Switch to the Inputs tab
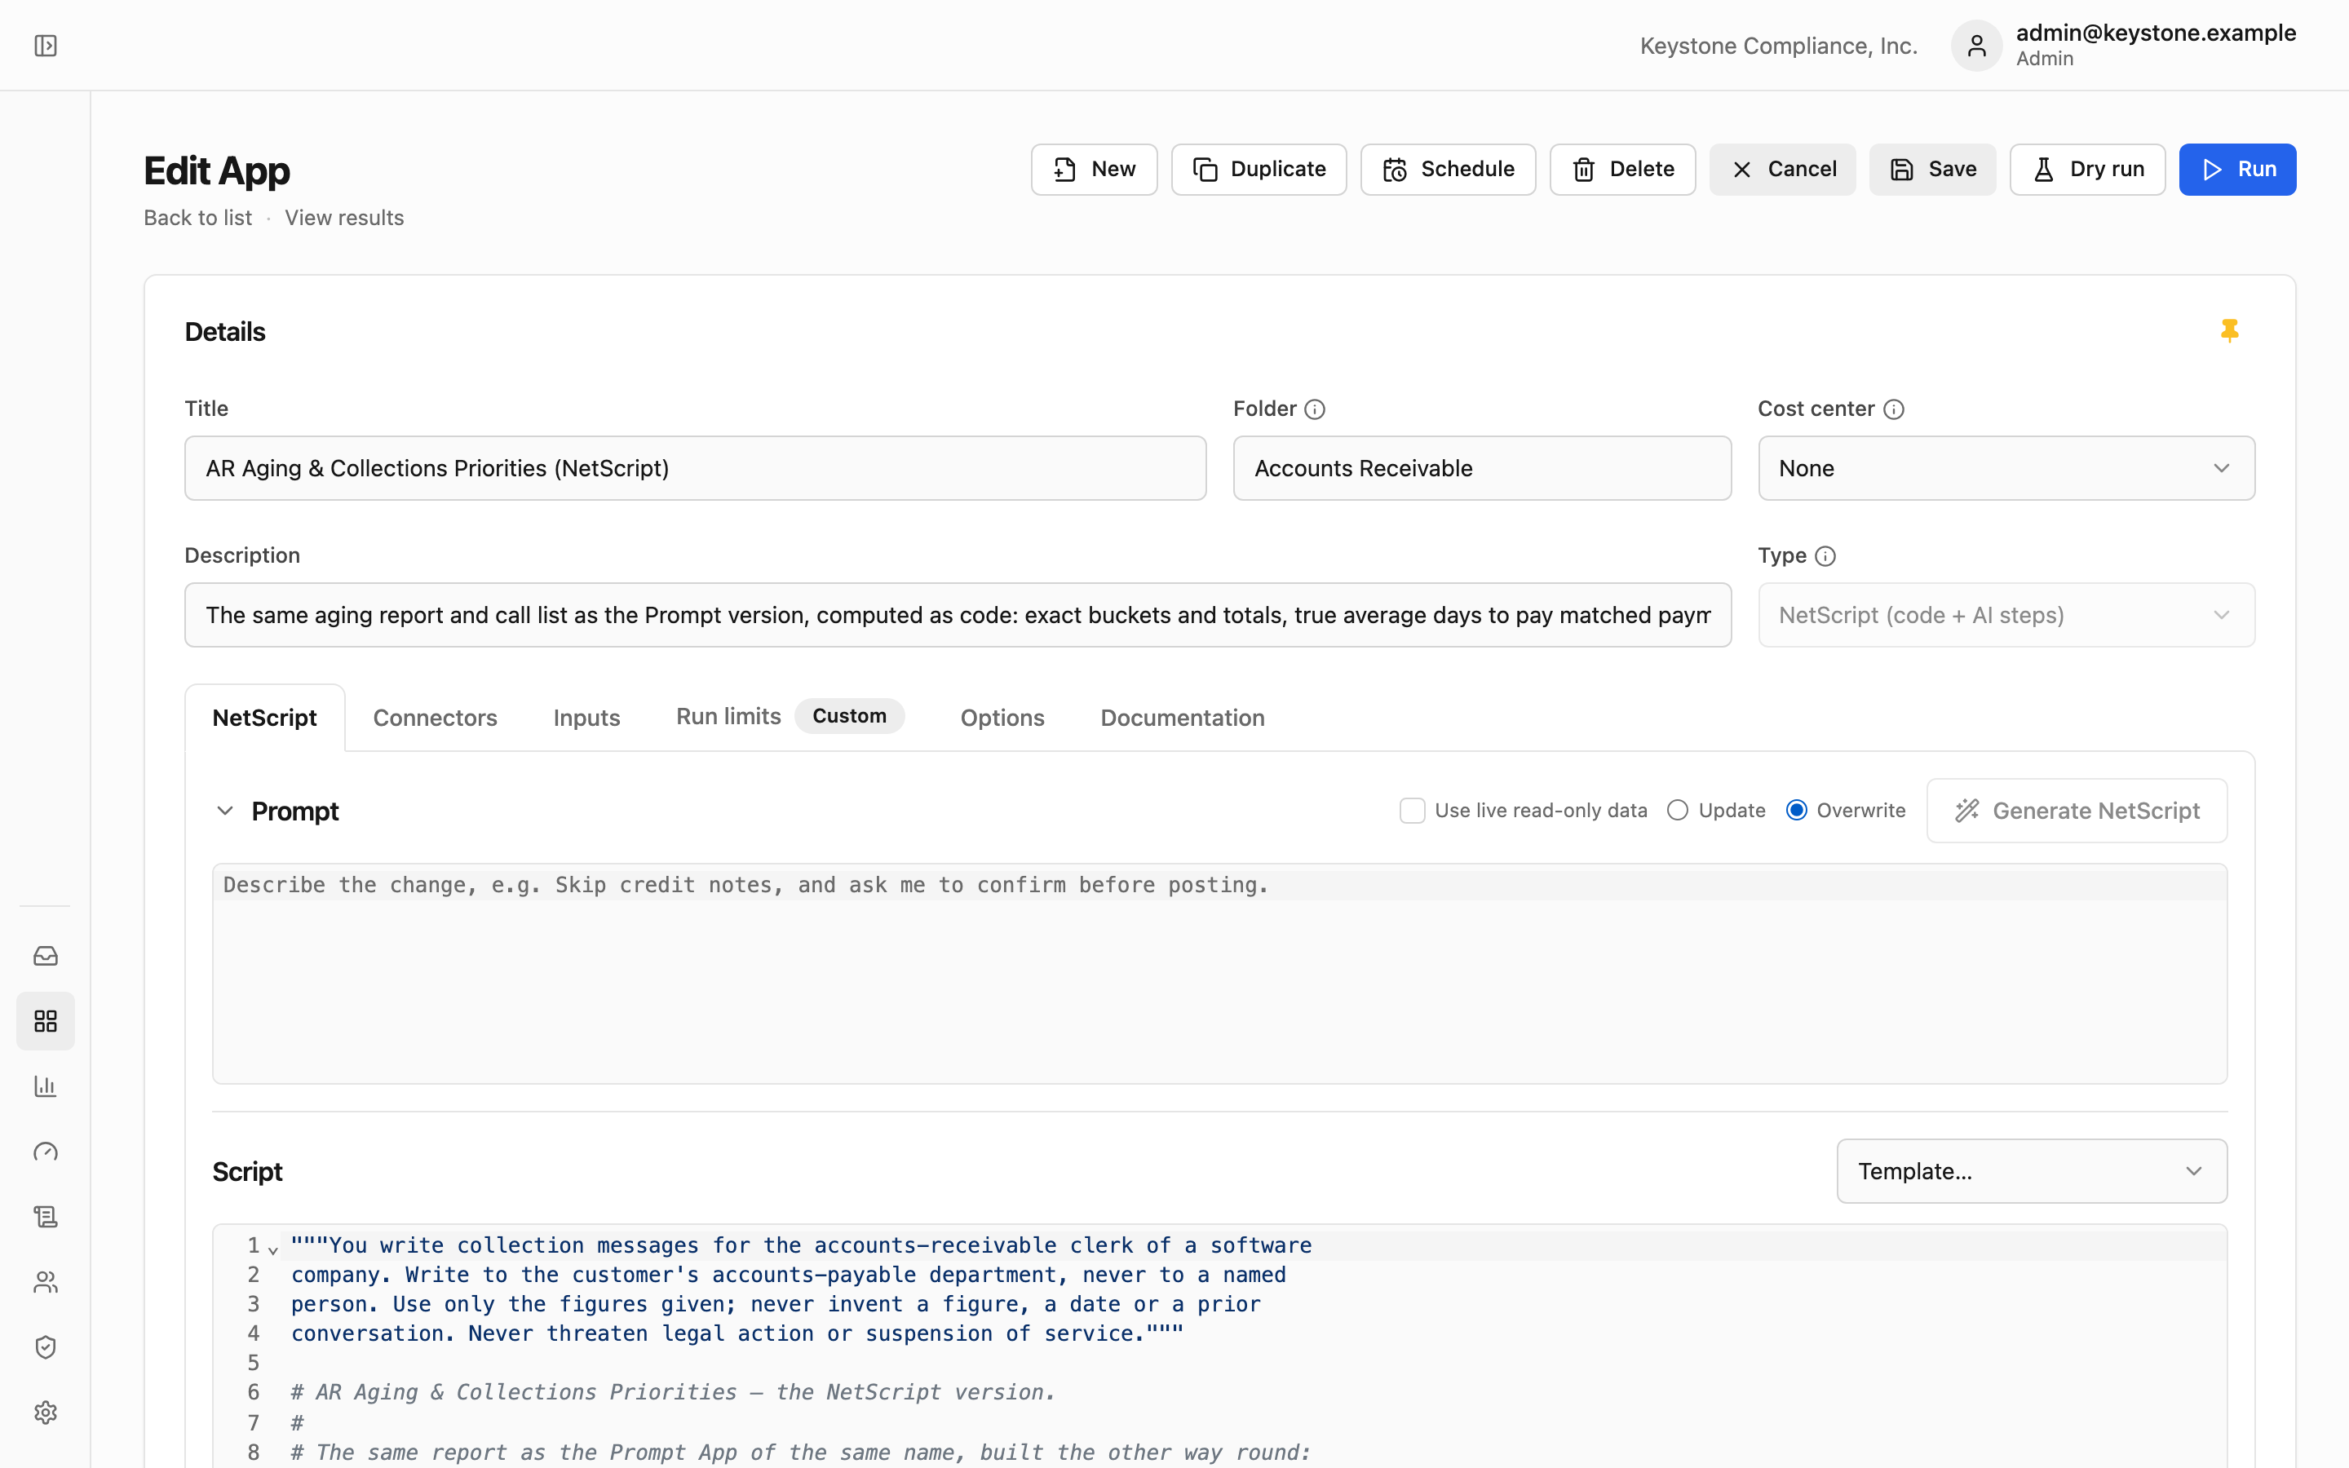The height and width of the screenshot is (1468, 2349). pos(586,718)
